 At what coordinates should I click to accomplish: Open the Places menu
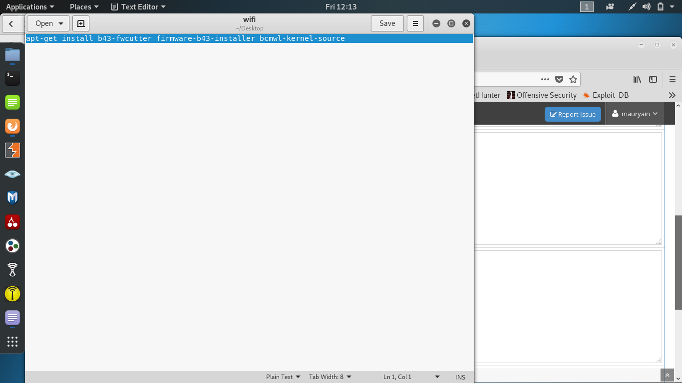click(84, 7)
